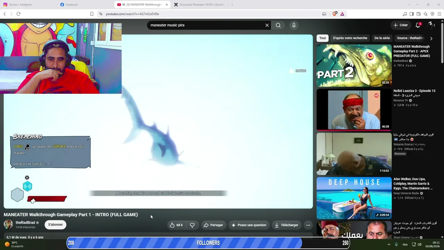The image size is (444, 250).
Task: Start voice search with the microphone icon
Action: click(294, 25)
